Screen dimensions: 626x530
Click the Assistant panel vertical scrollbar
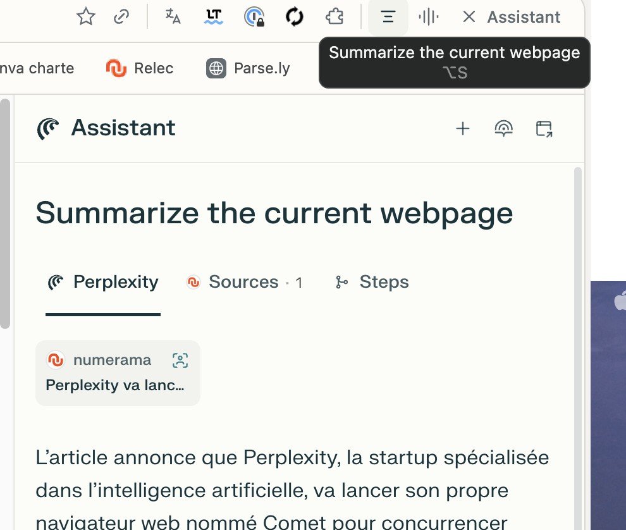(x=578, y=347)
